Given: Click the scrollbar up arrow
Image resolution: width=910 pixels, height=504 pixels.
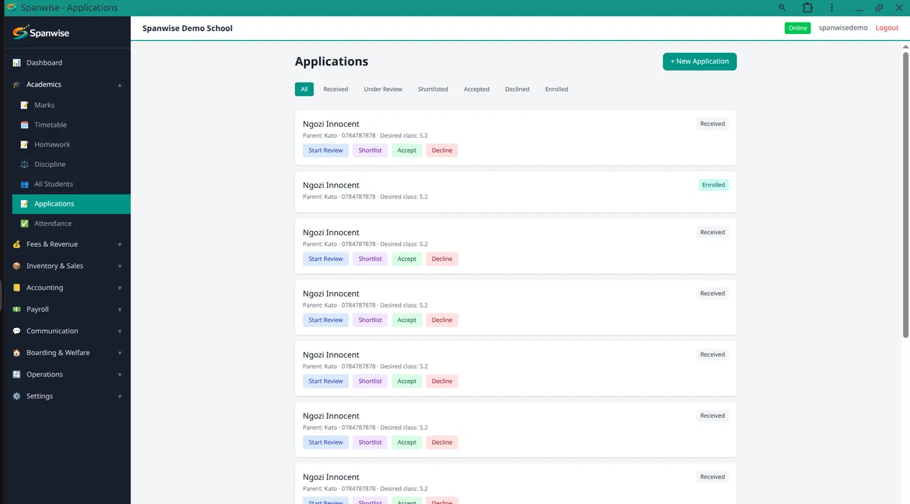Looking at the screenshot, I should [906, 46].
